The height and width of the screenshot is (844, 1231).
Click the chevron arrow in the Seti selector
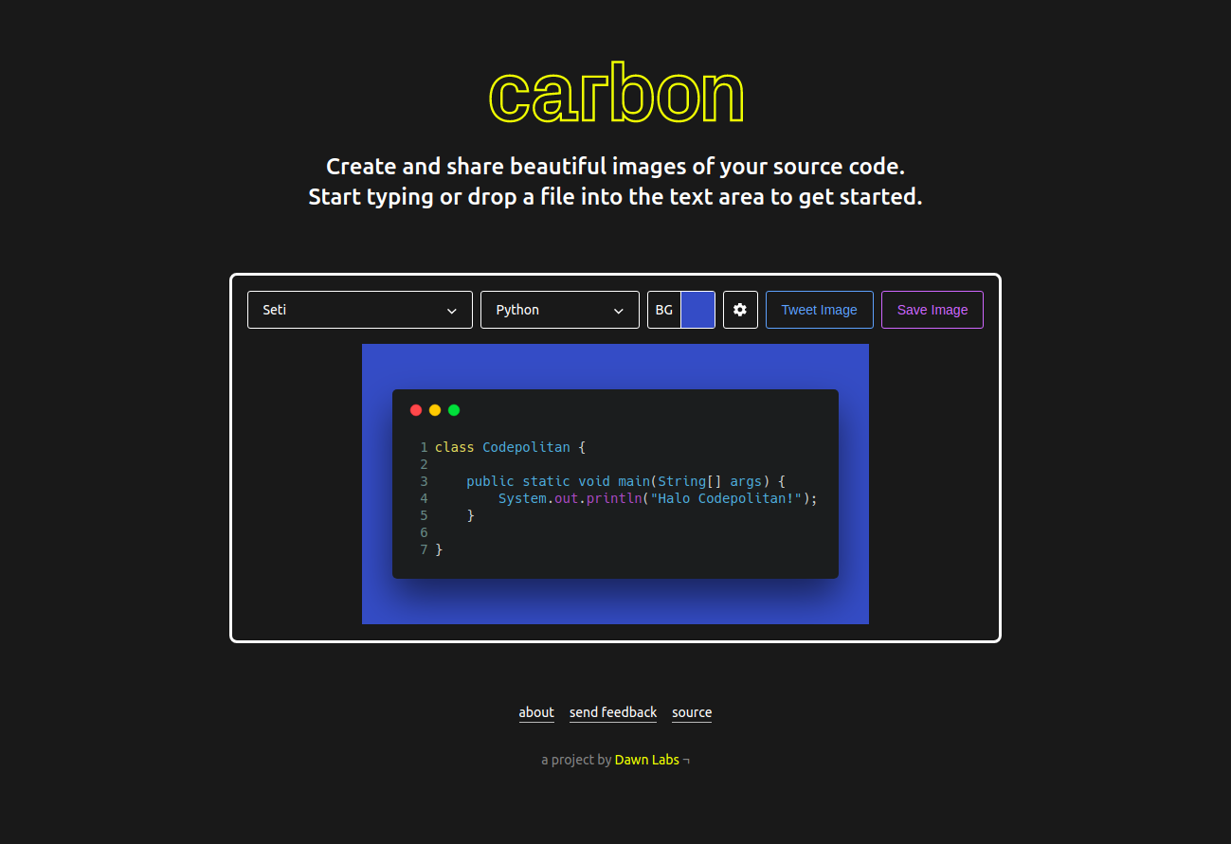click(x=452, y=311)
